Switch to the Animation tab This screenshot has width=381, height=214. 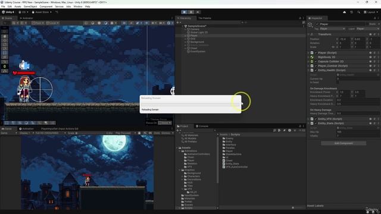(x=26, y=129)
